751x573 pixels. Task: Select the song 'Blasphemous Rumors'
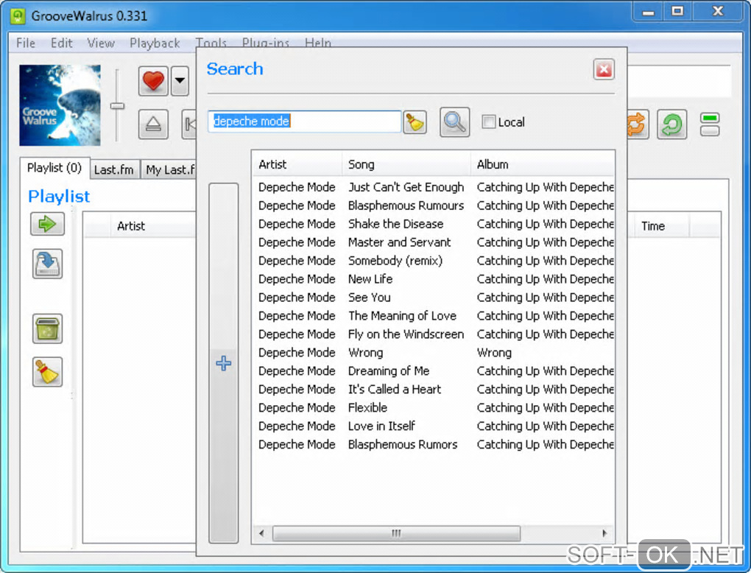[x=403, y=445]
